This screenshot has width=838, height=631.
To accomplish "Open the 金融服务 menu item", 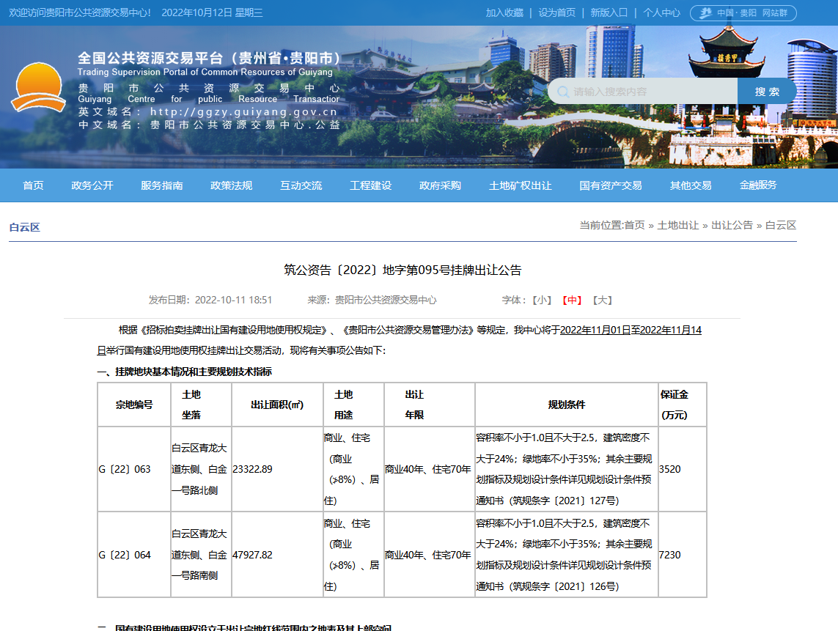I will click(x=758, y=185).
